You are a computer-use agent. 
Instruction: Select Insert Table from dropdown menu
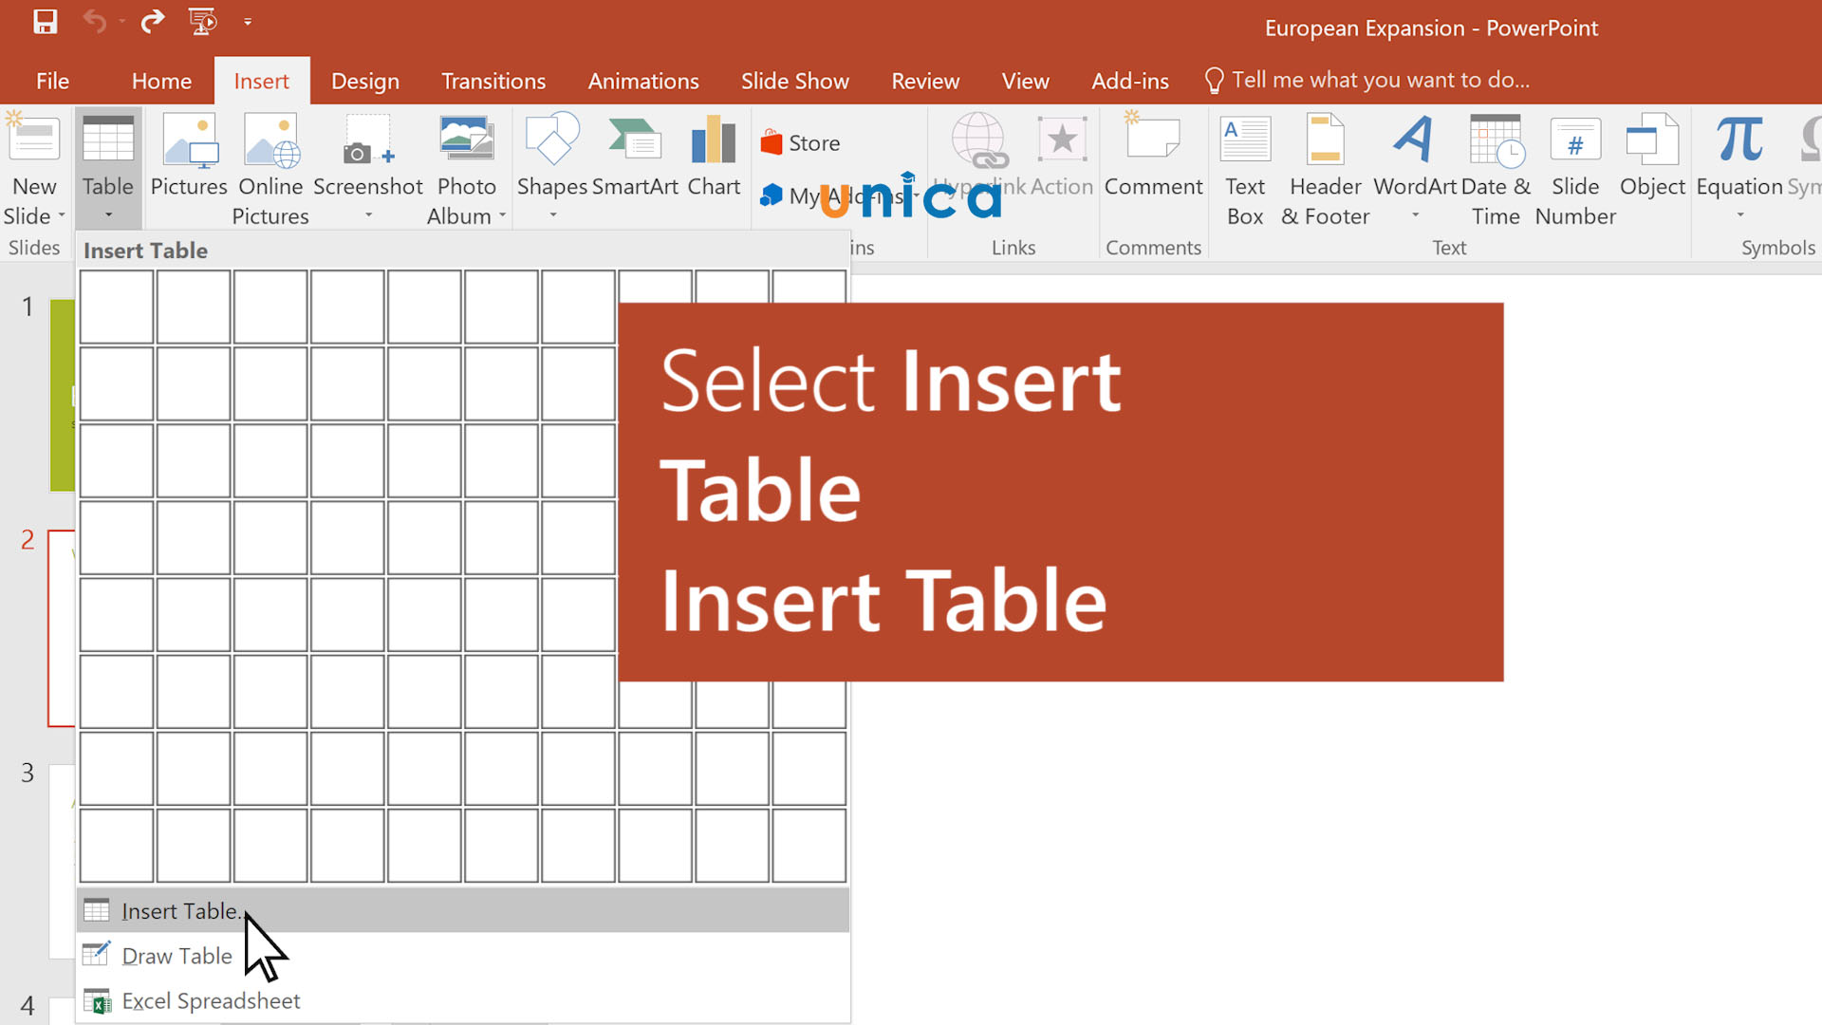click(185, 910)
